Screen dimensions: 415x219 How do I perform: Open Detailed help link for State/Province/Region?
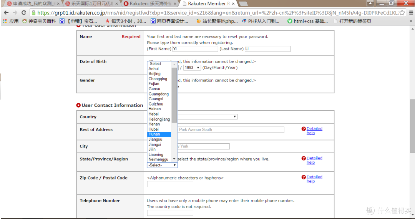[314, 160]
